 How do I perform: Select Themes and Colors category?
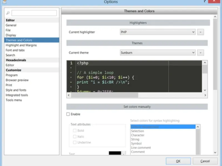coord(32,40)
